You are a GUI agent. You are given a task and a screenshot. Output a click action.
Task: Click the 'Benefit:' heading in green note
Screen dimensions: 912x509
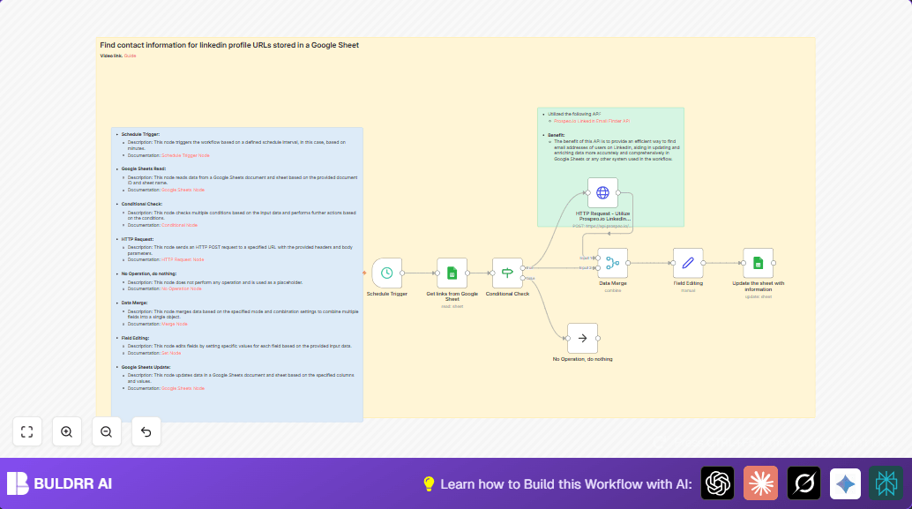pos(556,135)
